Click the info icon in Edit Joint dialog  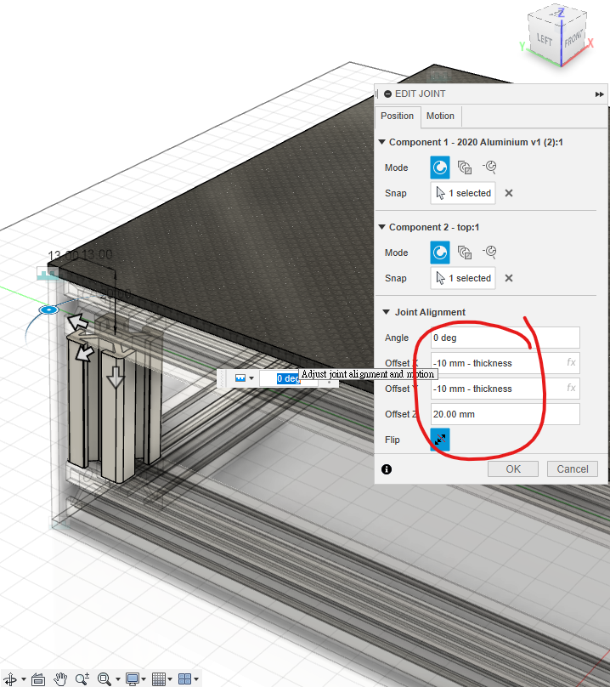pos(387,468)
